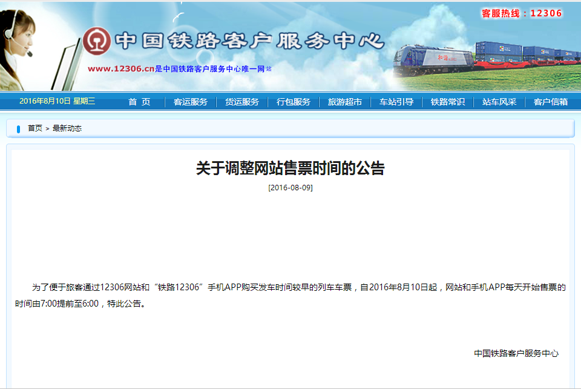Select 铁路常识 in the navigation bar
This screenshot has width=581, height=389.
pyautogui.click(x=448, y=102)
